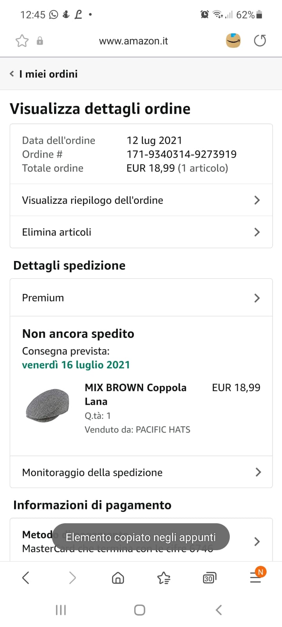
Task: Open the browser tabs counter
Action: pos(210,578)
